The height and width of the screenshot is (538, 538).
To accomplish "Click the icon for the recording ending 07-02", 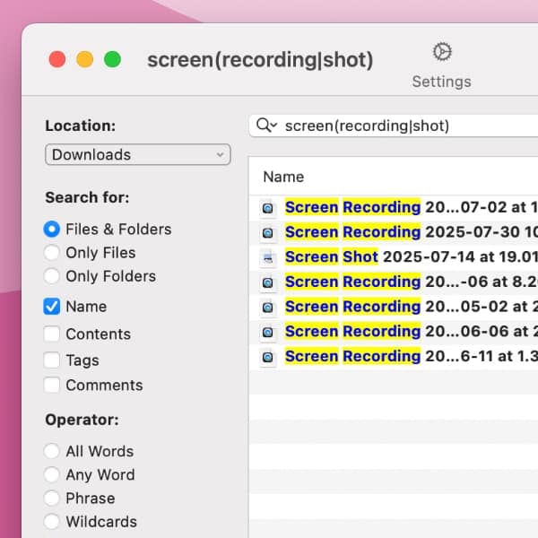I will click(267, 207).
